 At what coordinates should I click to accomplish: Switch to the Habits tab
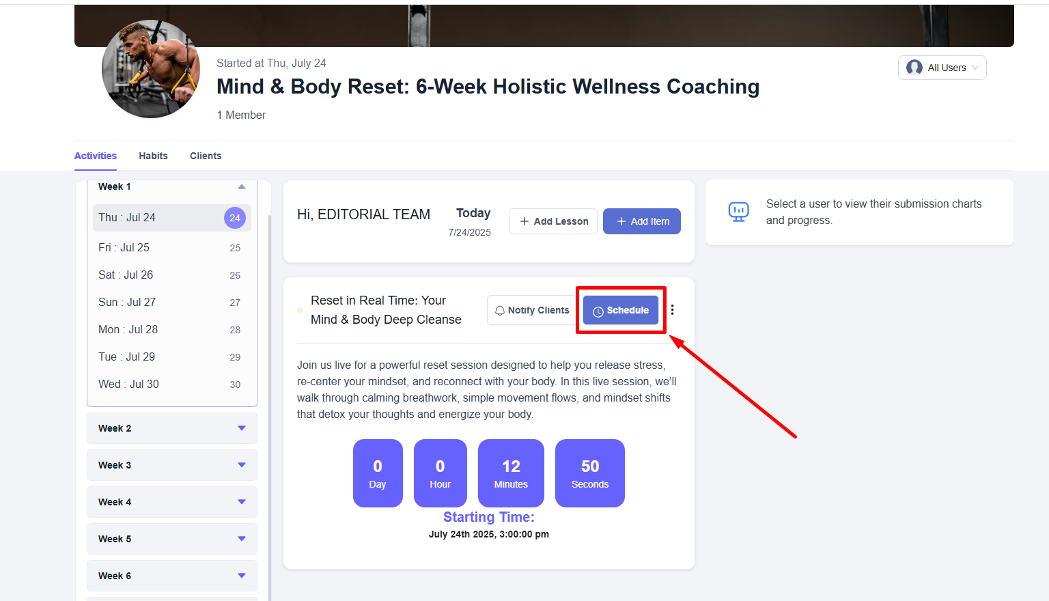153,156
